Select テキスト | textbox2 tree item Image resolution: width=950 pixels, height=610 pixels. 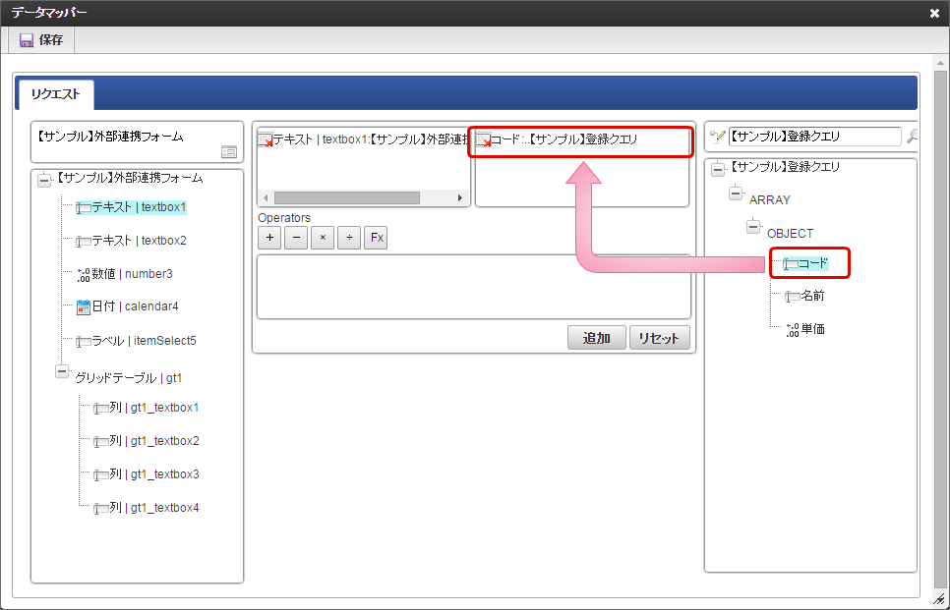tap(131, 241)
